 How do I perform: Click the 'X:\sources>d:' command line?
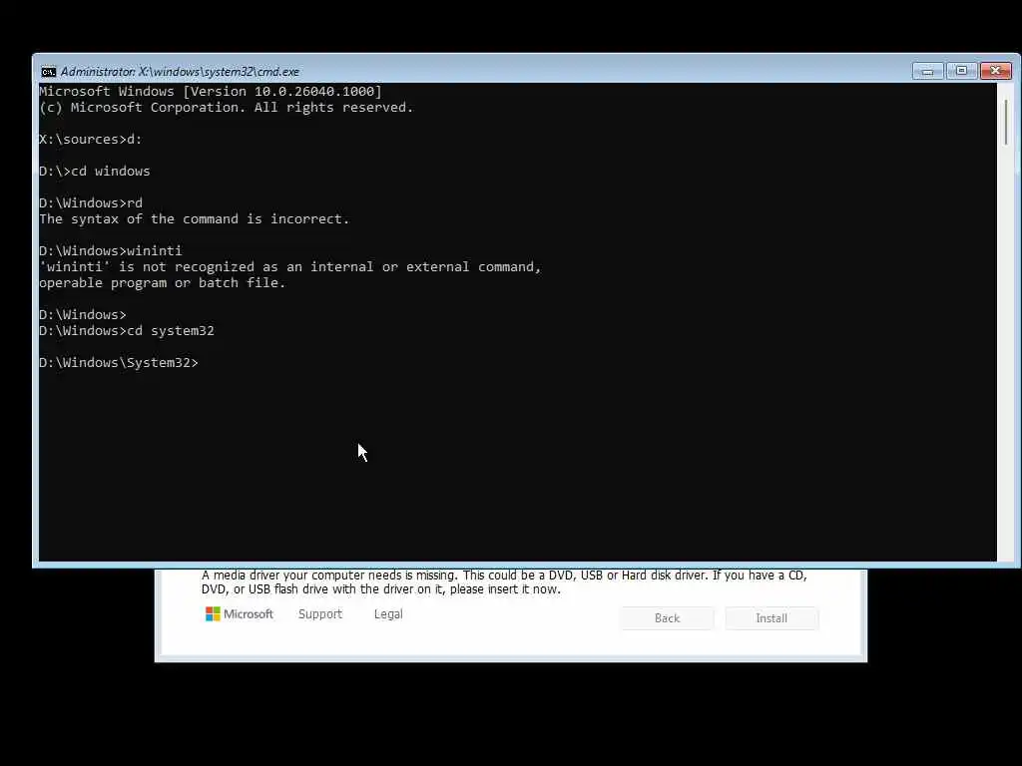click(91, 140)
